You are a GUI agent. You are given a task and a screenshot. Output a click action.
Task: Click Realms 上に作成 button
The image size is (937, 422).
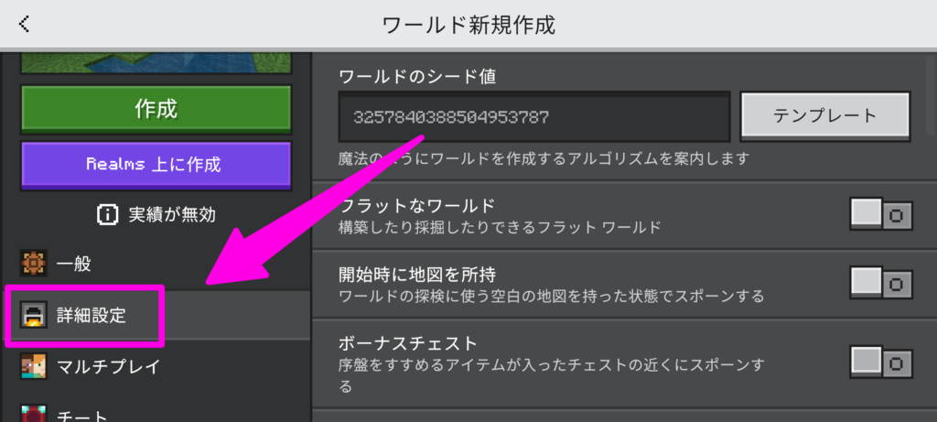[x=156, y=165]
